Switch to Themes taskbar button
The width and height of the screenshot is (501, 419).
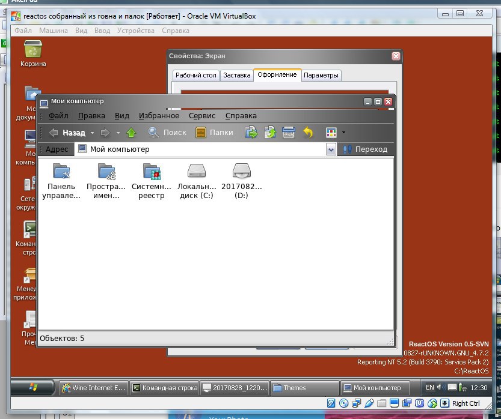[x=305, y=388]
